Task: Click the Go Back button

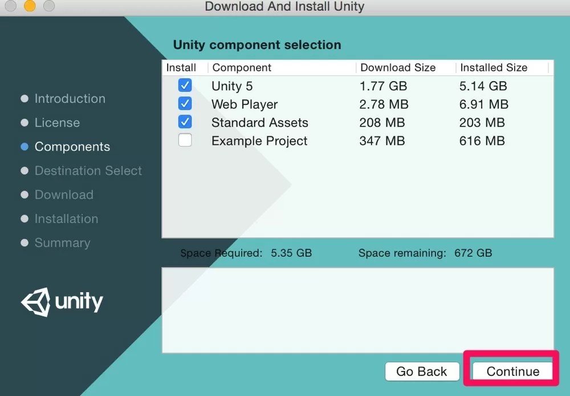Action: pyautogui.click(x=422, y=371)
